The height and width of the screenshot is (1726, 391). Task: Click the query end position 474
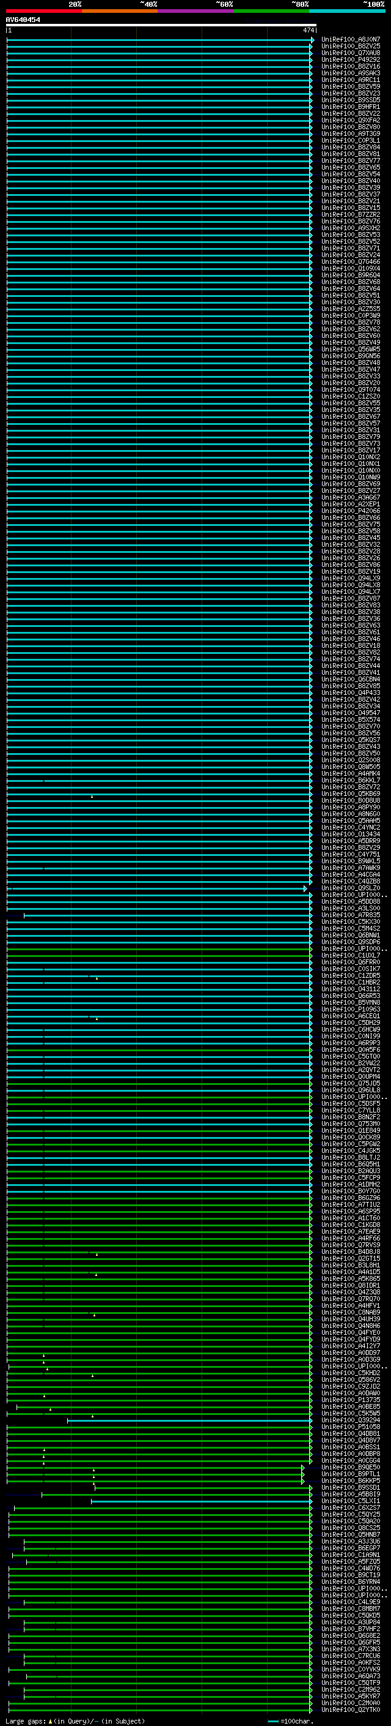coord(308,30)
